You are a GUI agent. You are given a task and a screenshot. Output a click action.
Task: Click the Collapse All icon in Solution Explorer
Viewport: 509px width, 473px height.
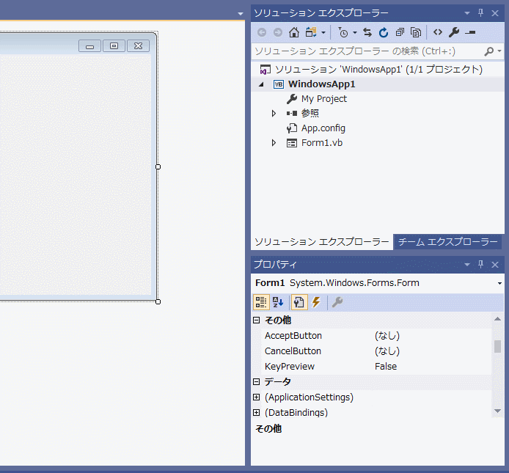400,32
